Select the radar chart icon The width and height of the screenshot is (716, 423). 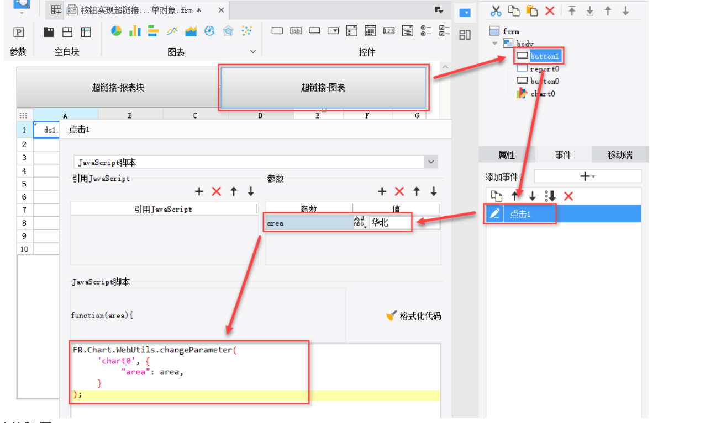(x=228, y=31)
